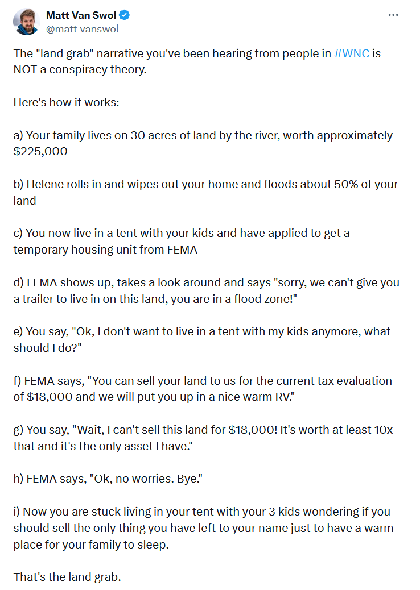The width and height of the screenshot is (420, 590).
Task: Click the opening "land grab" narrative sentence
Action: tap(171, 54)
